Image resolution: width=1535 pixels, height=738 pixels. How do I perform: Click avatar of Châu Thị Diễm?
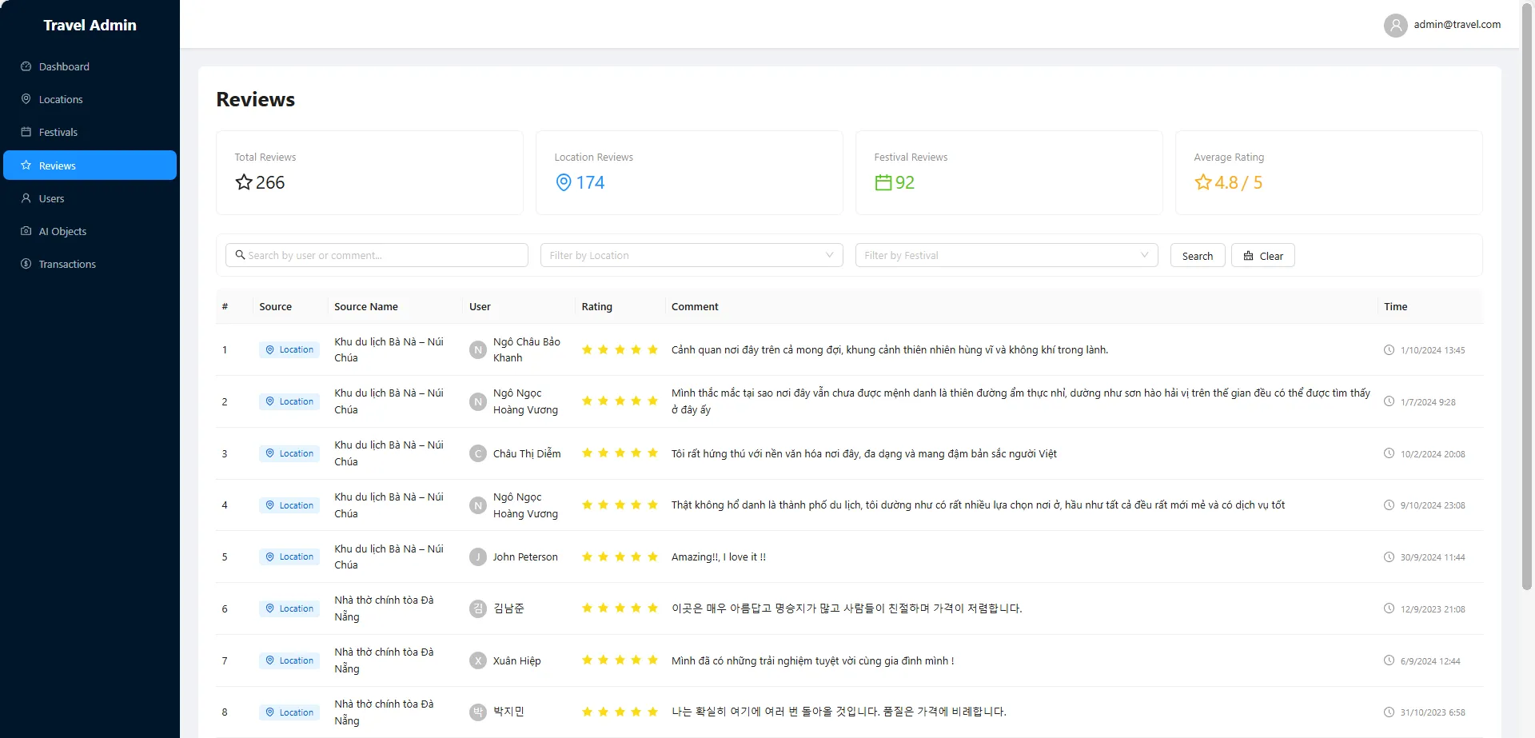click(478, 453)
